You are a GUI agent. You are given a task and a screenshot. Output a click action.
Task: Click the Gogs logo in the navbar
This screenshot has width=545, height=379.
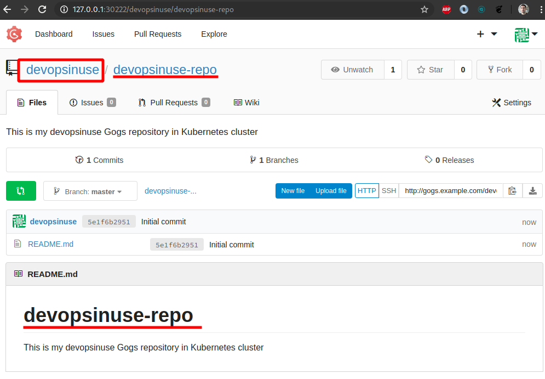coord(14,34)
